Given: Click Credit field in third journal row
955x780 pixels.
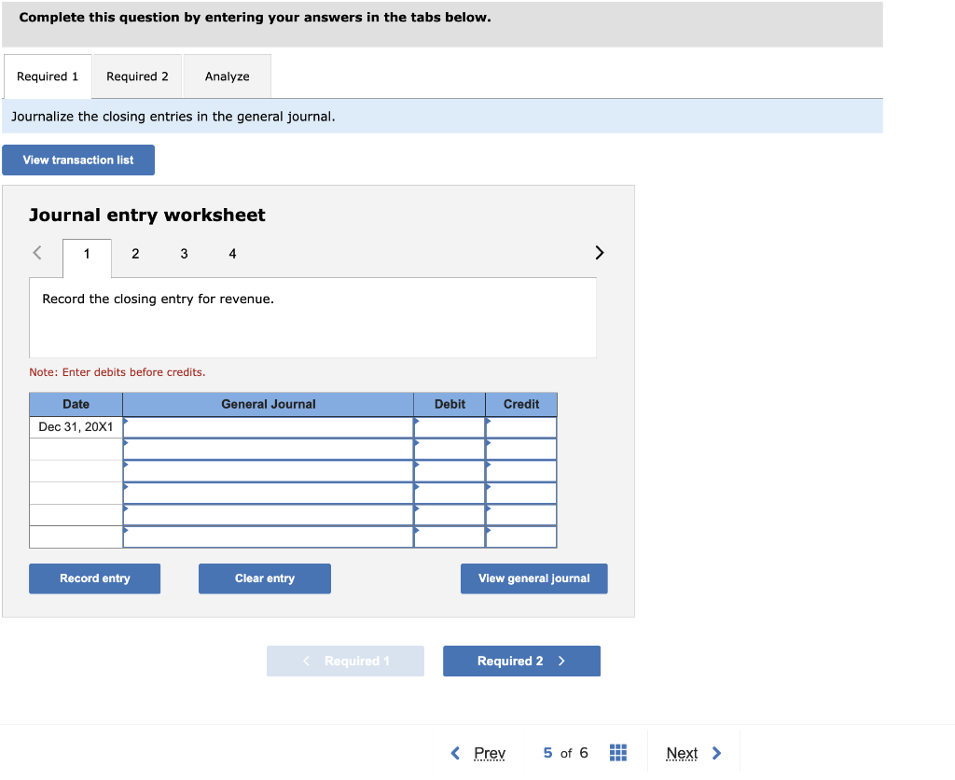Looking at the screenshot, I should [521, 471].
